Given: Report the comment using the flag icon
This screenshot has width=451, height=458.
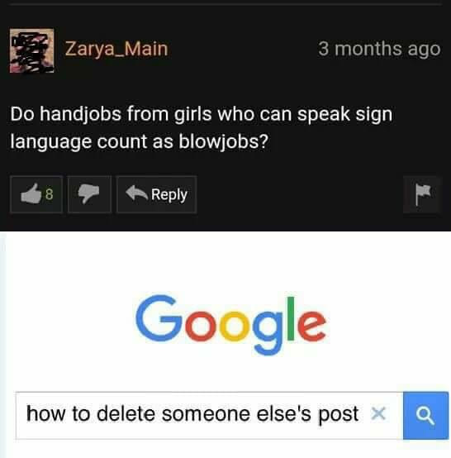Looking at the screenshot, I should tap(422, 195).
